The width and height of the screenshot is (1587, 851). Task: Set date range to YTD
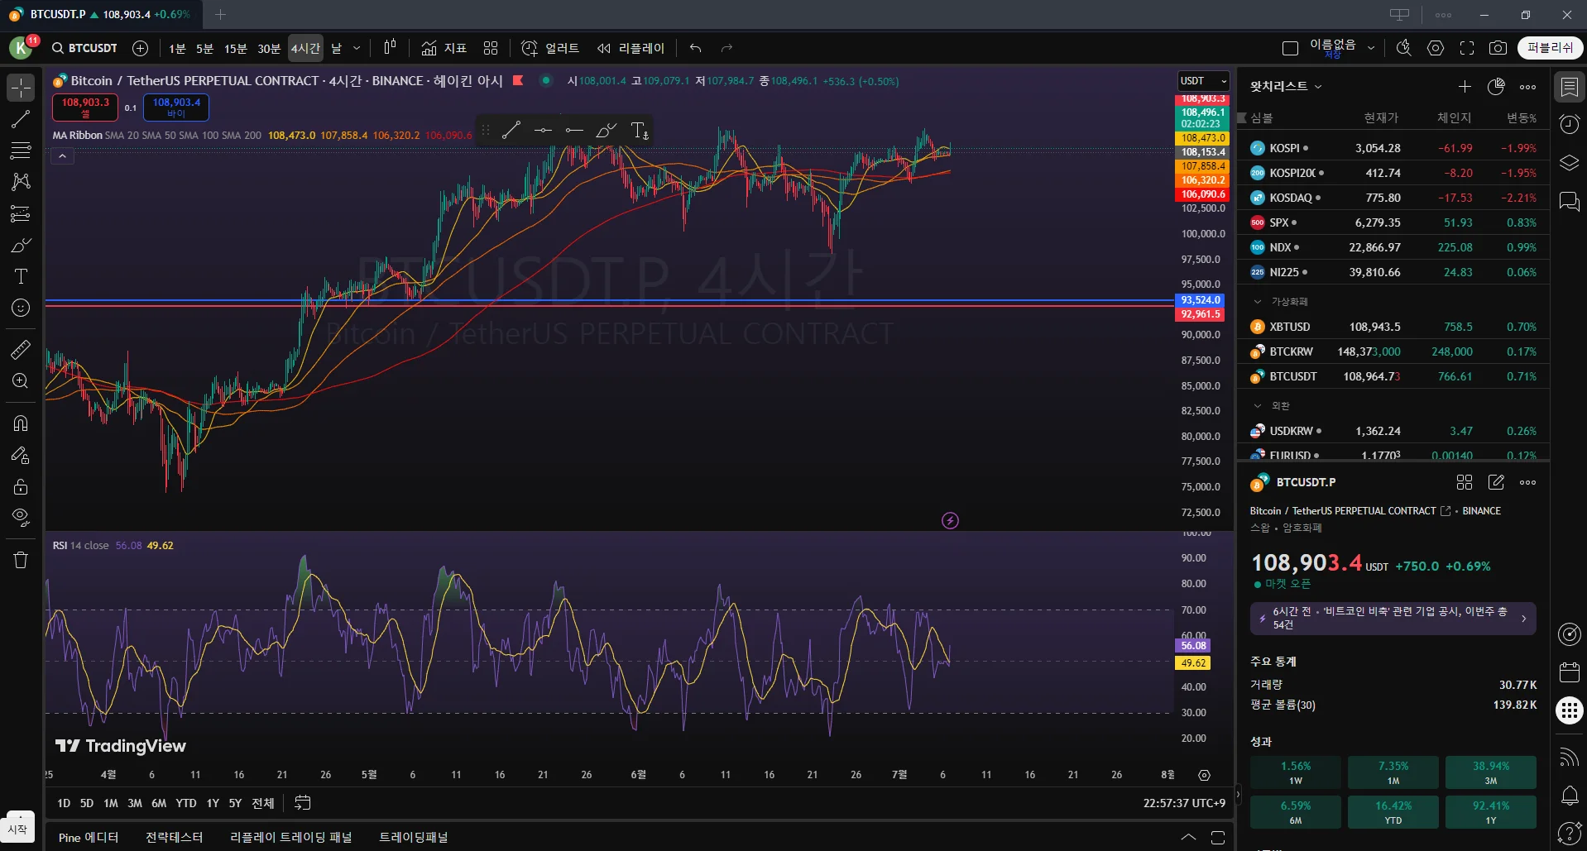tap(186, 803)
